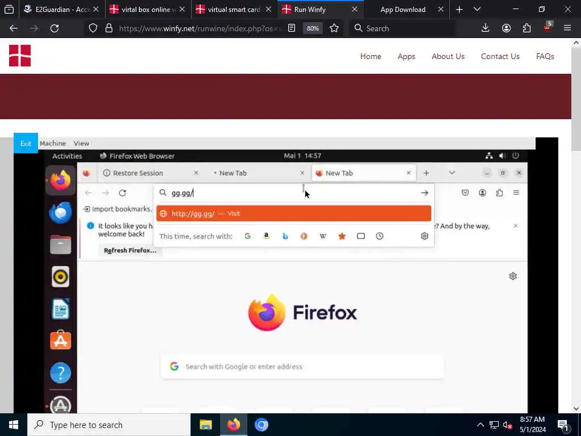Open a new tab in outer Firefox
The image size is (581, 436).
click(x=459, y=10)
